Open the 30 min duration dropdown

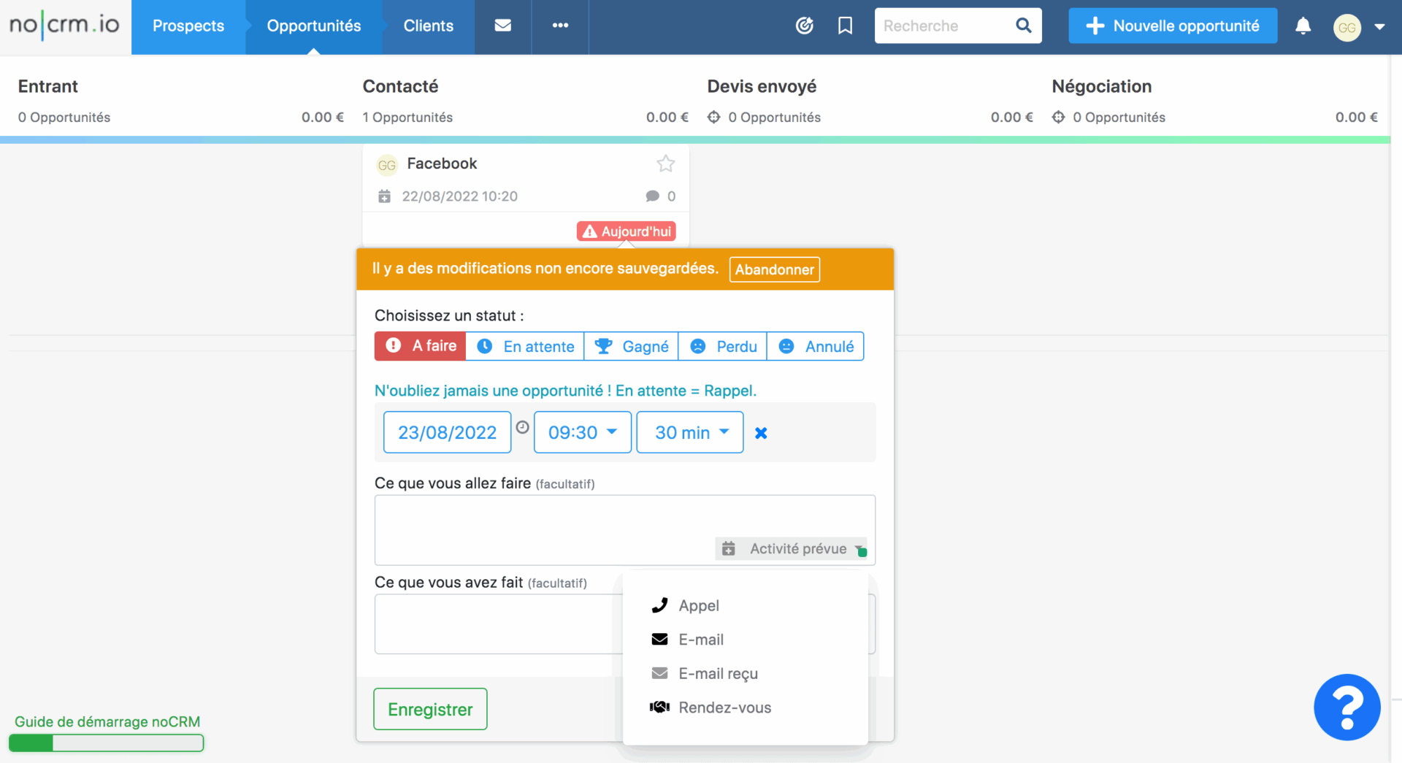click(690, 432)
